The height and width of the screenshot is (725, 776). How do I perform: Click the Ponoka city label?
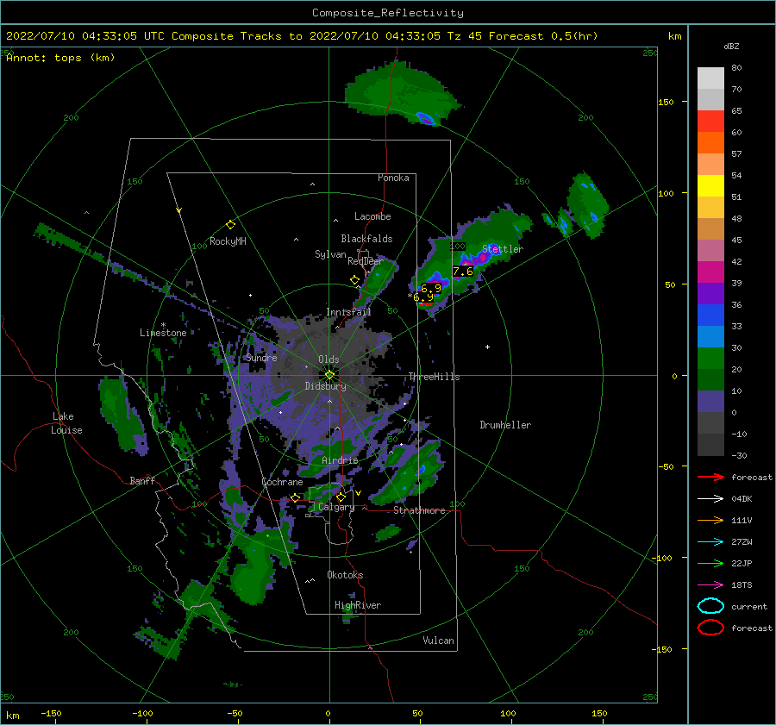pos(393,178)
